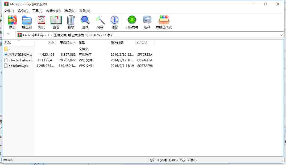Image resolution: width=286 pixels, height=165 pixels.
Task: Click CRC value 3F7CF25A
Action: pos(145,54)
